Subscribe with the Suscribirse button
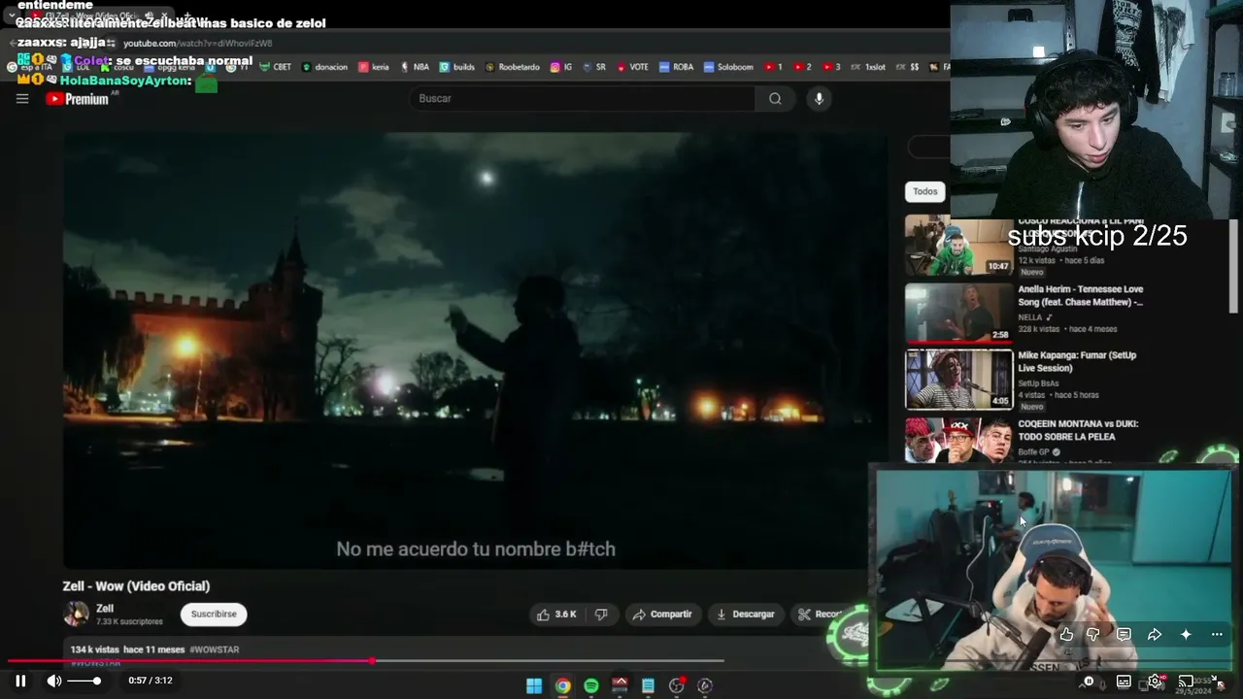1243x699 pixels. [214, 614]
